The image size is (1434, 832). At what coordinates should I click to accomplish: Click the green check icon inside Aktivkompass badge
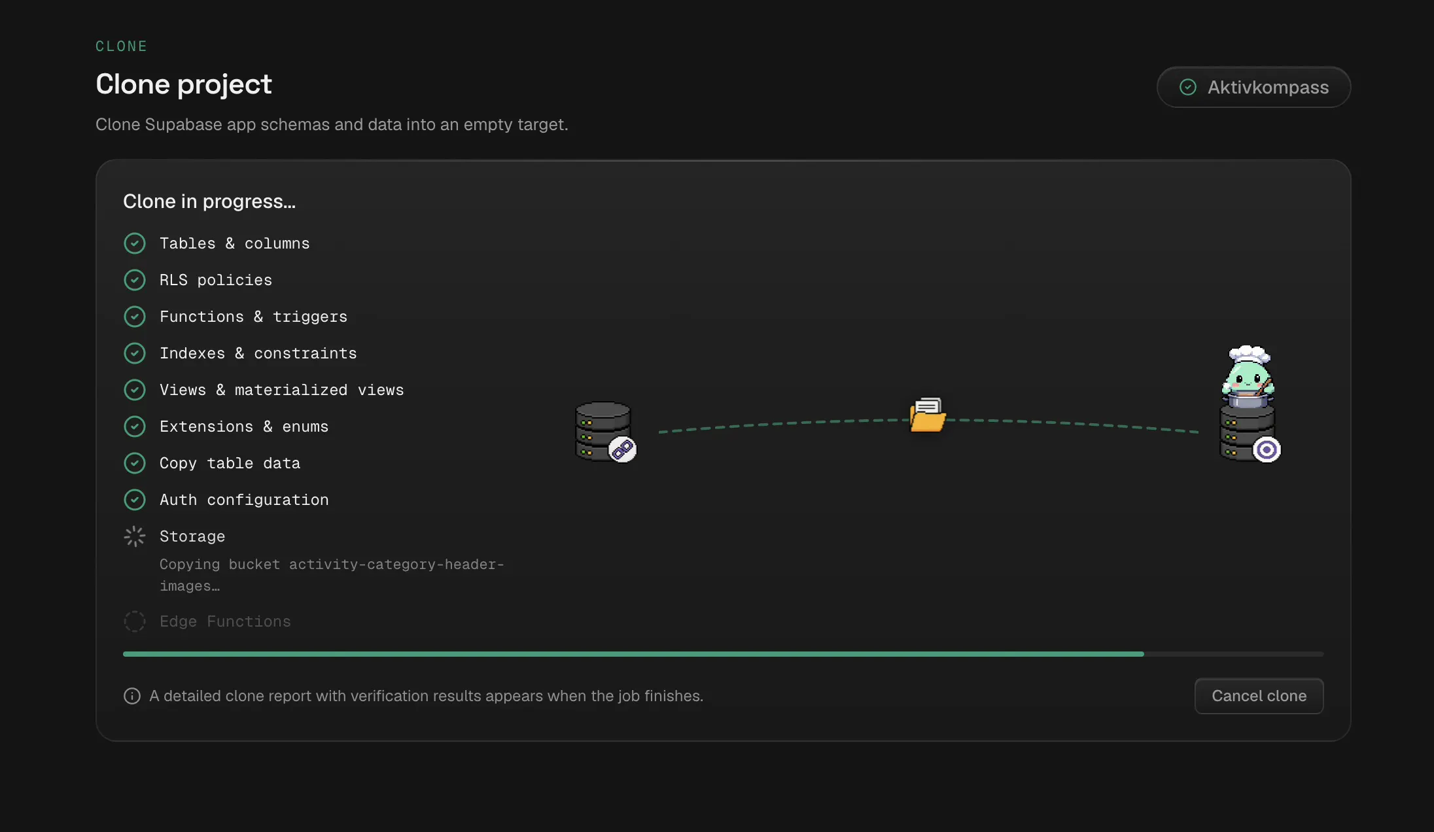pos(1188,87)
